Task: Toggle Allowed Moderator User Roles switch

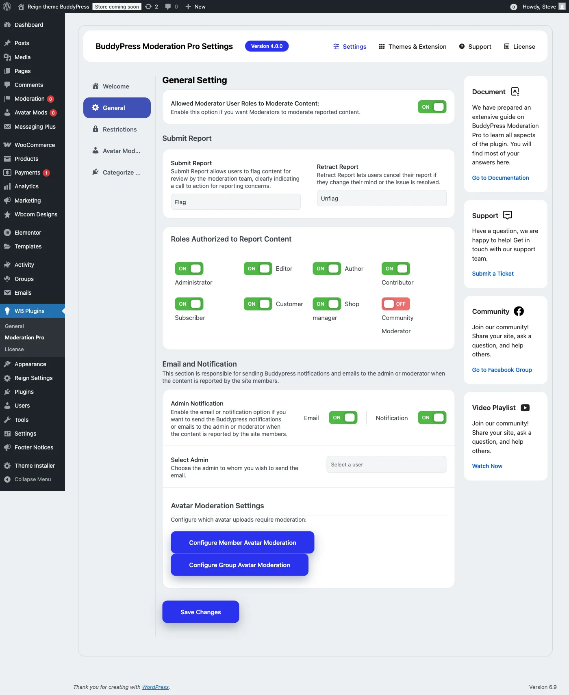Action: click(x=432, y=107)
